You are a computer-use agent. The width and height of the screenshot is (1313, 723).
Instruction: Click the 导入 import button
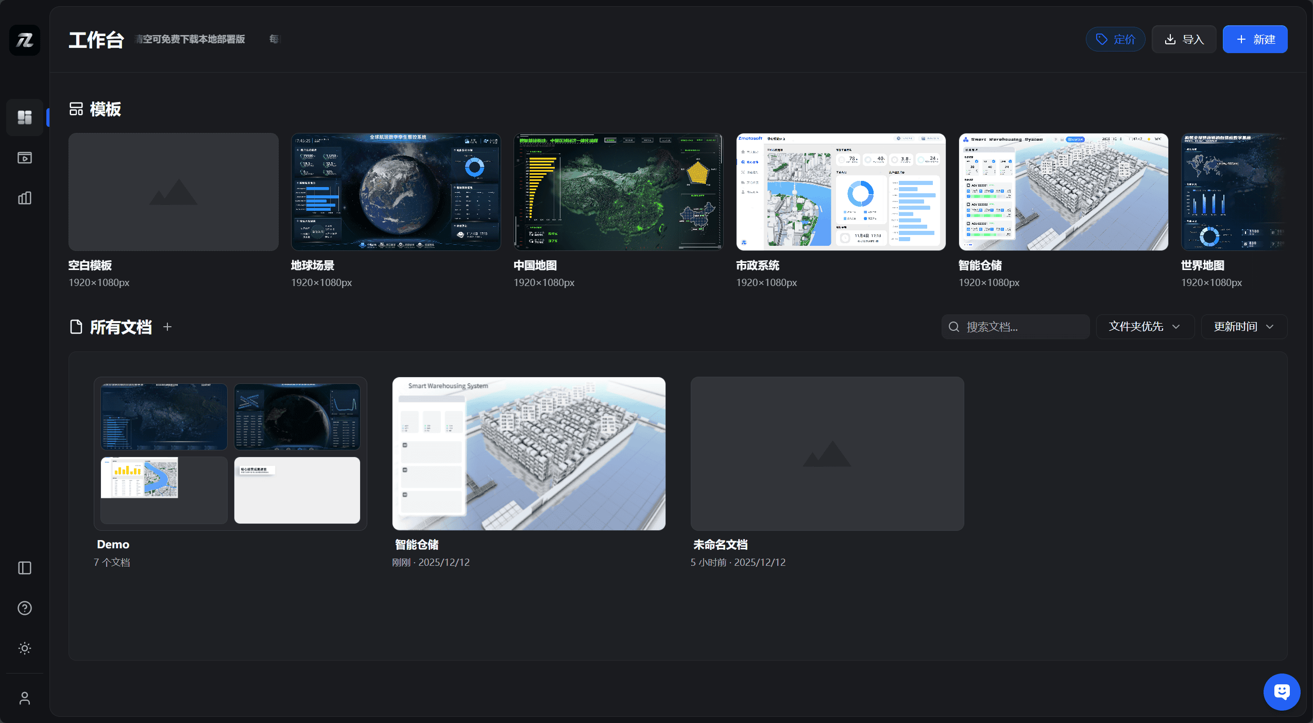pyautogui.click(x=1184, y=39)
